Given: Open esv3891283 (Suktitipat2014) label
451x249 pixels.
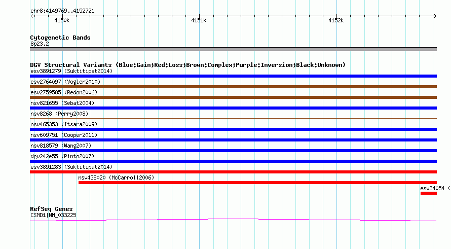Looking at the screenshot, I should point(71,167).
